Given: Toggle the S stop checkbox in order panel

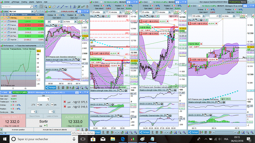Looking at the screenshot, I should (32, 105).
